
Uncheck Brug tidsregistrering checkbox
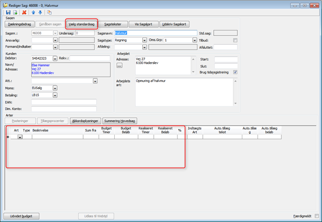235,72
